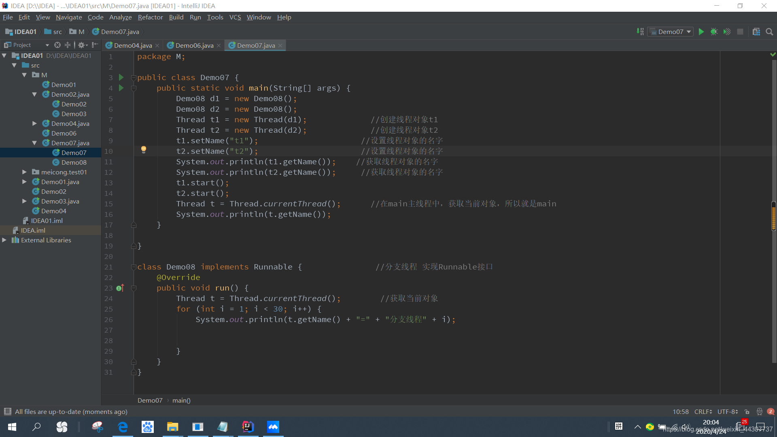Click the main() editor breadcrumb
Screen dimensions: 777x437
181,400
